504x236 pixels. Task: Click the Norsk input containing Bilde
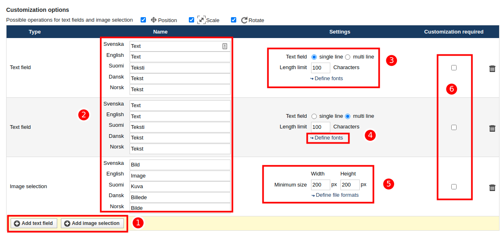click(x=180, y=208)
